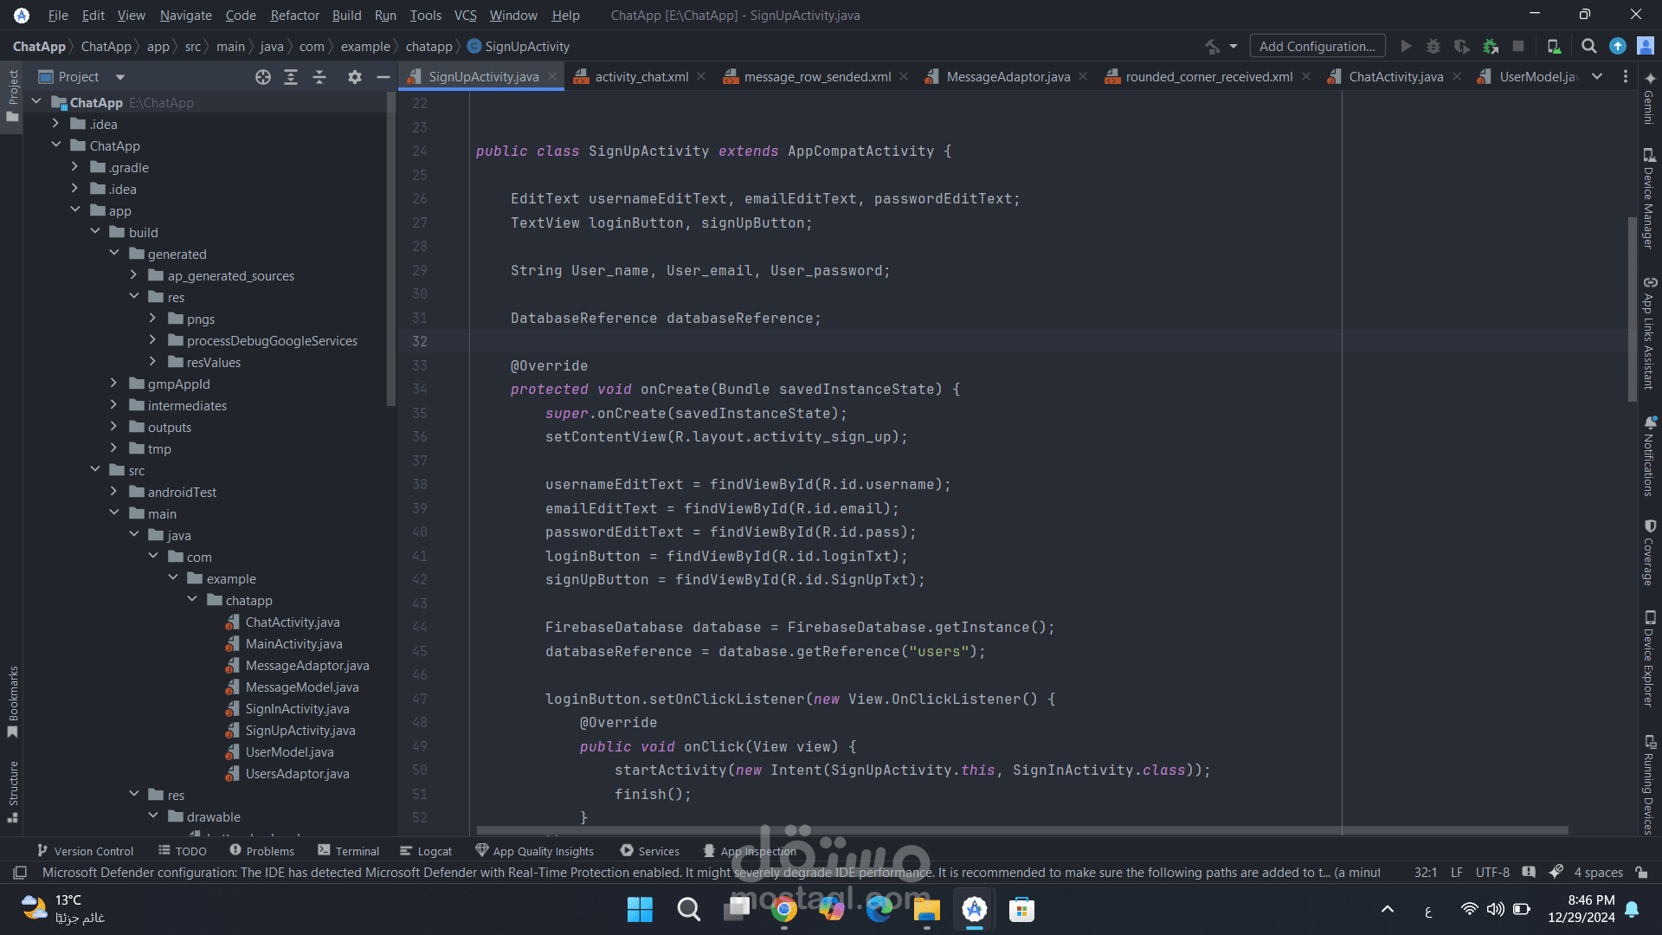Toggle the Bookmarks tool window
Image resolution: width=1662 pixels, height=935 pixels.
click(13, 701)
